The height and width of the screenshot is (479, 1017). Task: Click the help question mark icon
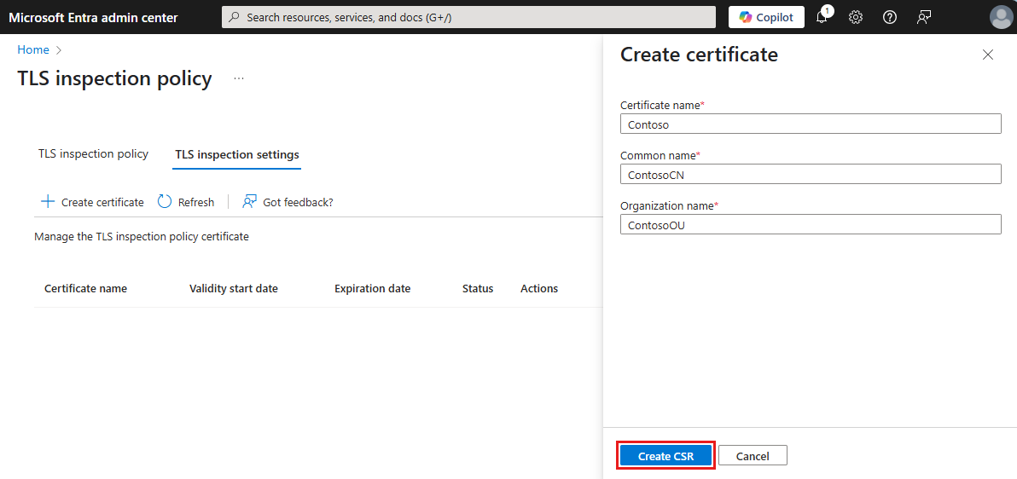click(x=890, y=17)
